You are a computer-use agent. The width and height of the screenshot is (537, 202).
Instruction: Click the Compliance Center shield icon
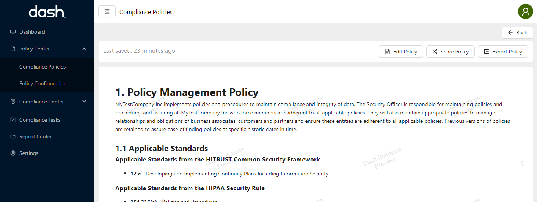click(13, 102)
